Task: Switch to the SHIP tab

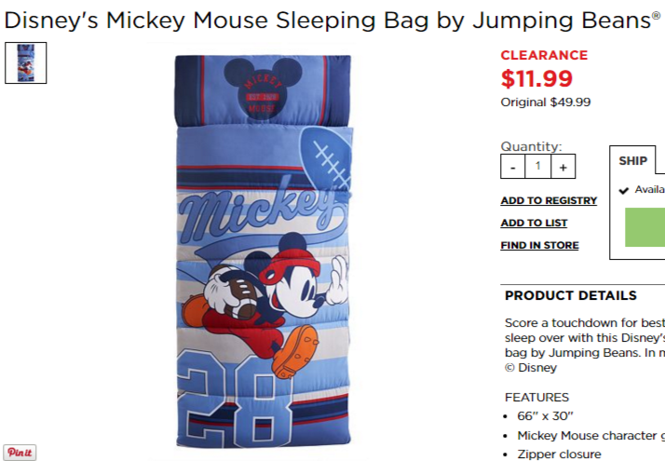Action: point(632,161)
